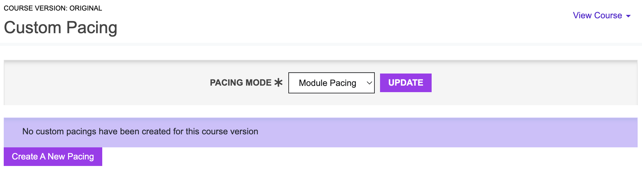Image resolution: width=642 pixels, height=170 pixels.
Task: Click the caret arrow beside View Course
Action: click(628, 16)
